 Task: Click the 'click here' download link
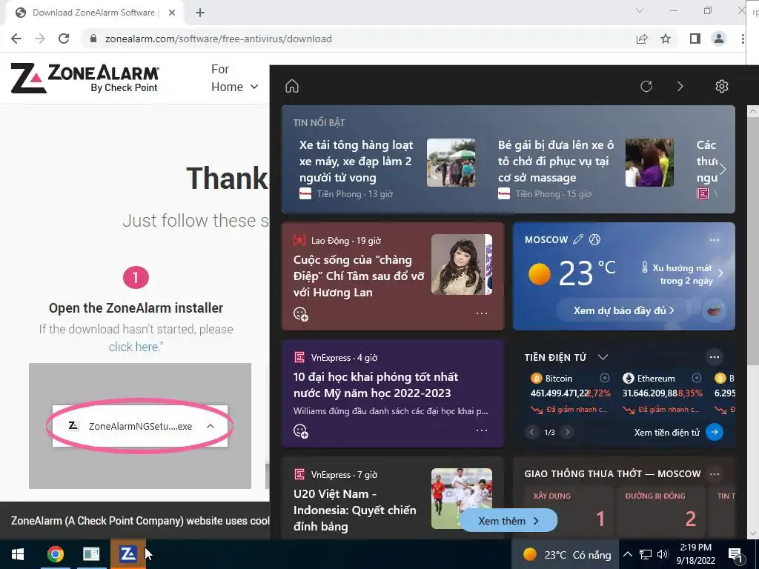pos(133,347)
